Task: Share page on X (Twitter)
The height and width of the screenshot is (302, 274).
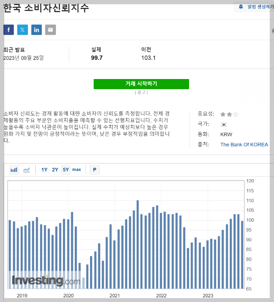Action: point(23,30)
